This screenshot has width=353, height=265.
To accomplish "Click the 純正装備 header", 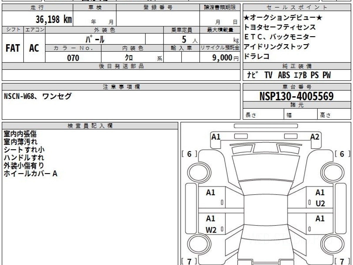I will tap(297, 66).
